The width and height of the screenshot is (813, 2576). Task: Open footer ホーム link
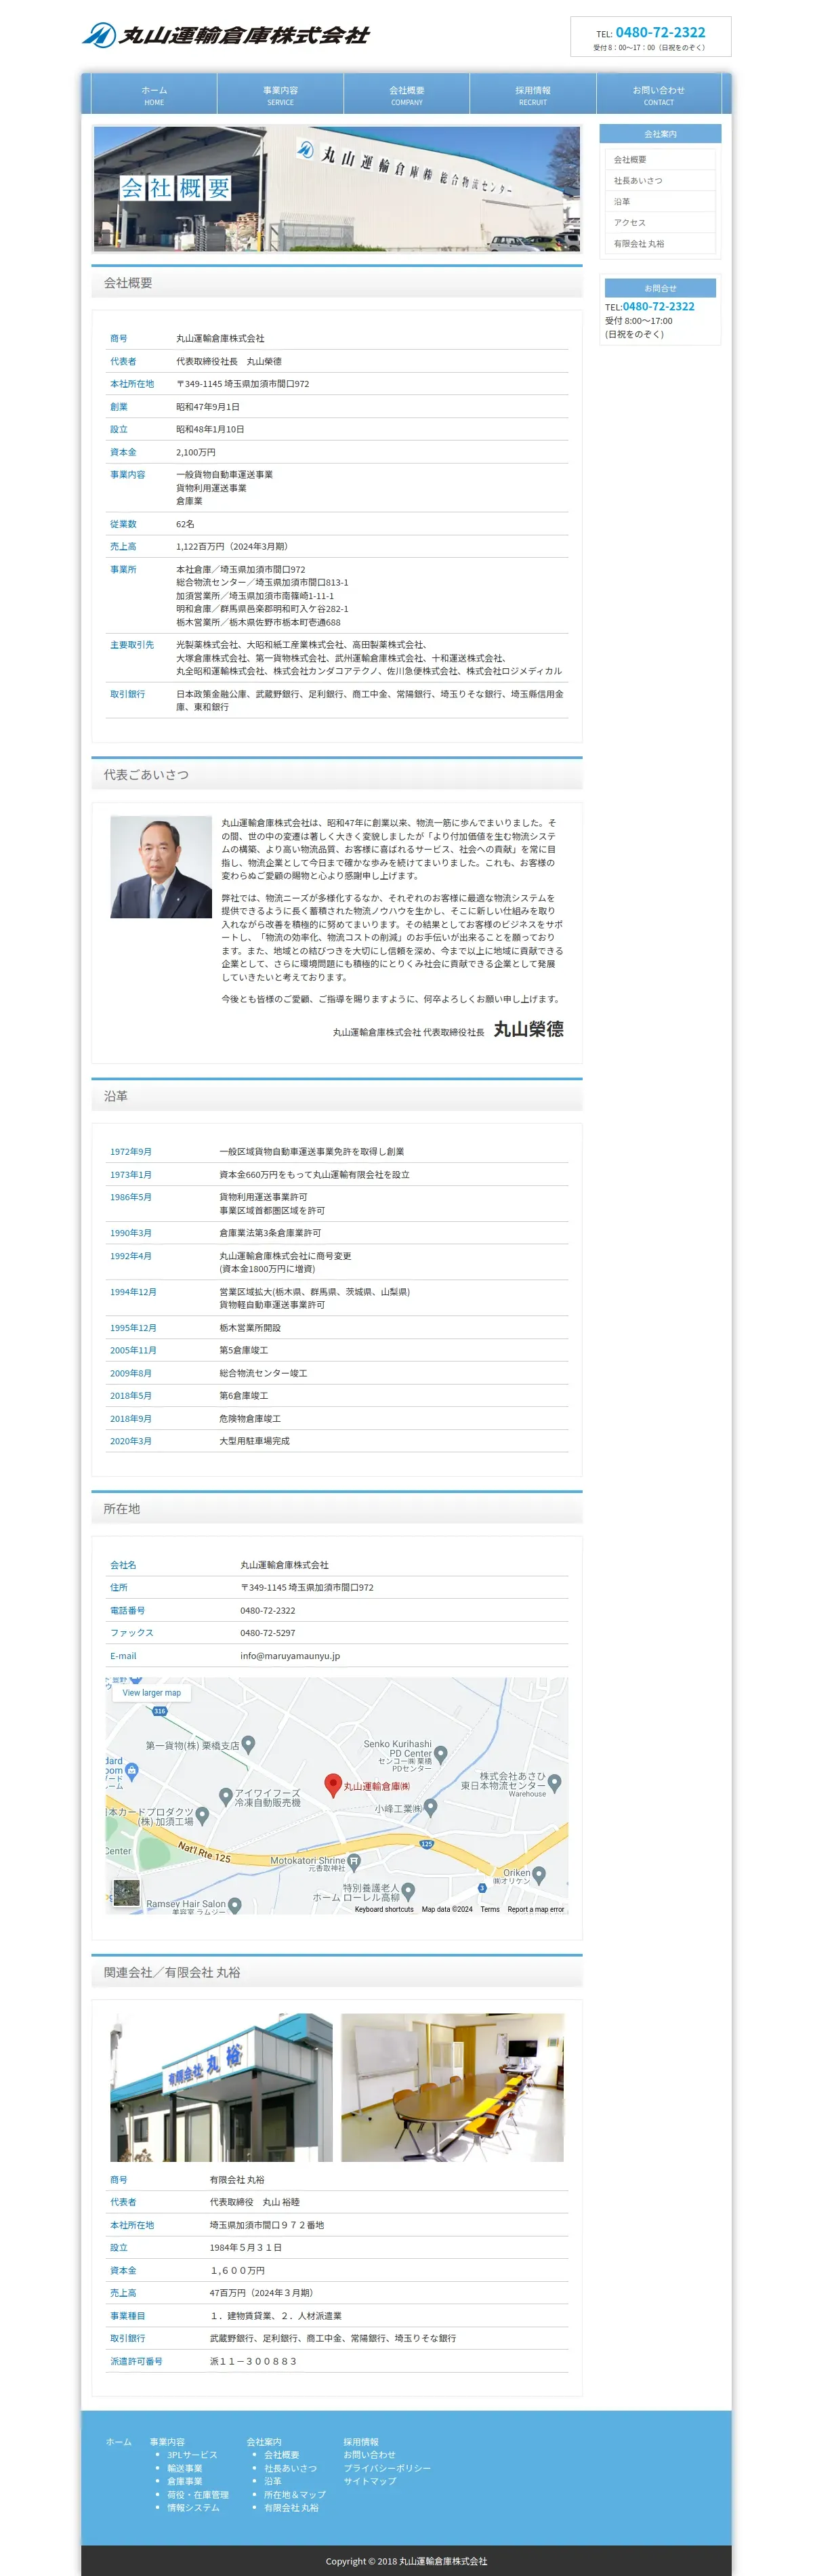coord(119,2442)
